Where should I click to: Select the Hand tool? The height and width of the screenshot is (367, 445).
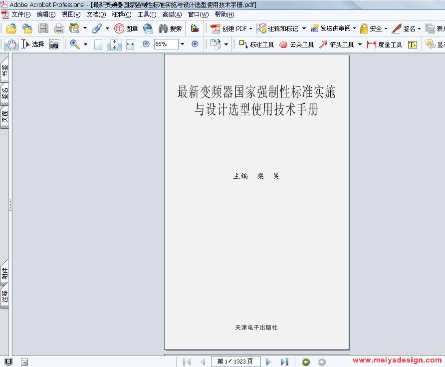tap(10, 44)
